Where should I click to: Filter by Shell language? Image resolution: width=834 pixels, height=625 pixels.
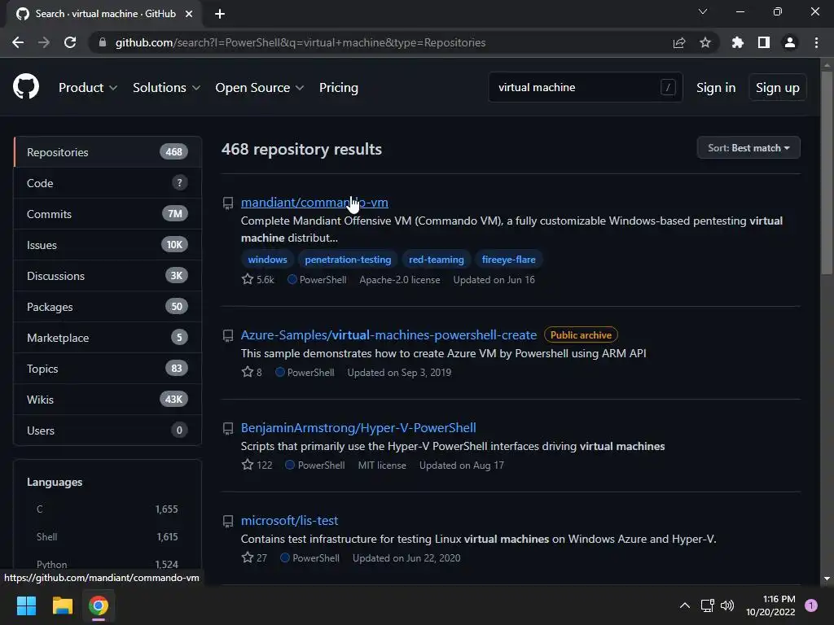(107, 537)
